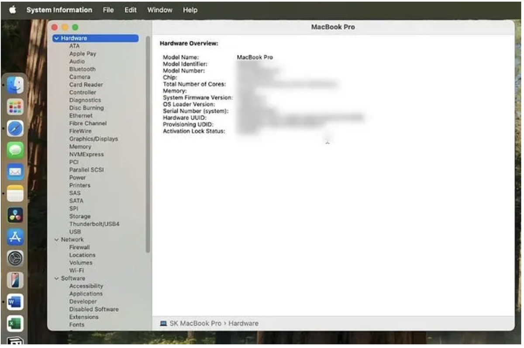Open the Mail app in Dock
The image size is (524, 348).
(x=15, y=172)
